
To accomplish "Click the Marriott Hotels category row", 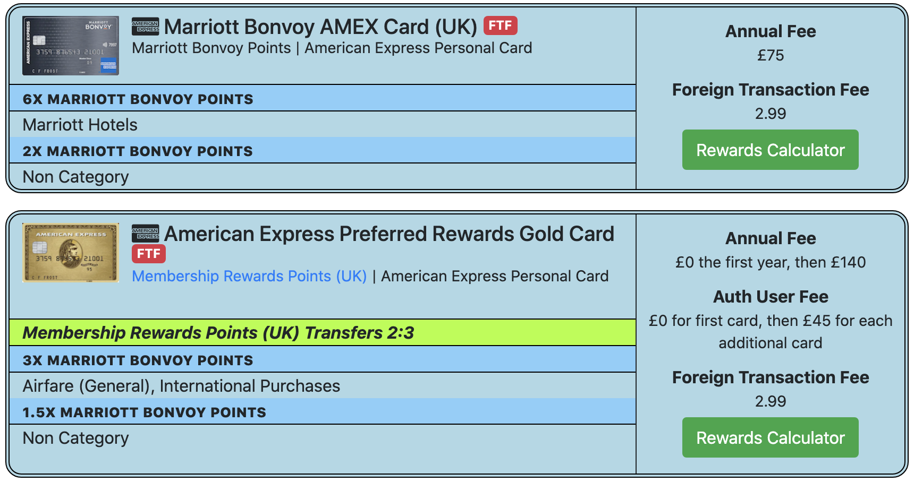I will click(x=323, y=125).
